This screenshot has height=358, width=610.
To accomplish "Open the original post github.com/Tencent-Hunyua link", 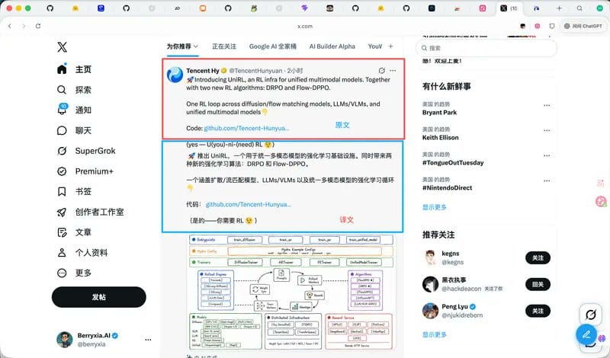I will 246,128.
